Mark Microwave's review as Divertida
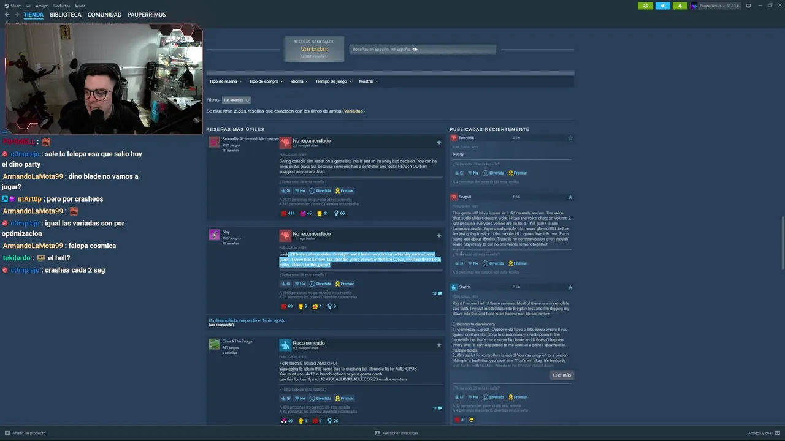 tap(320, 190)
